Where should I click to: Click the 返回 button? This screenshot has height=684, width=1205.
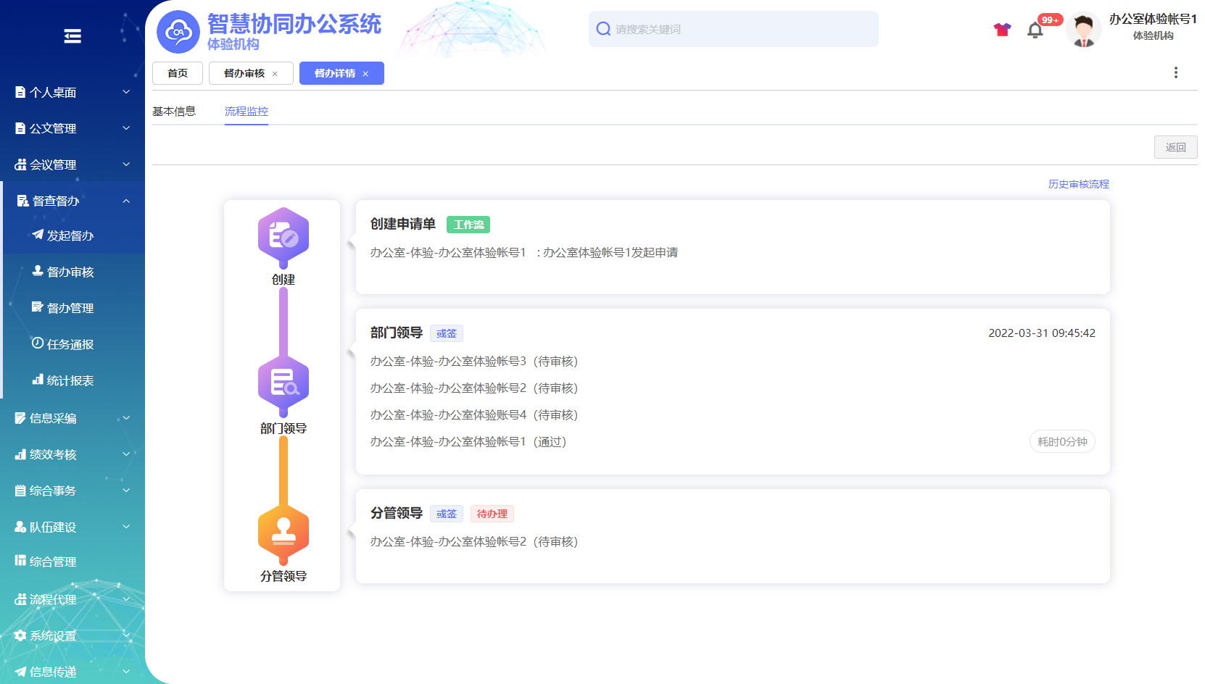(1175, 147)
